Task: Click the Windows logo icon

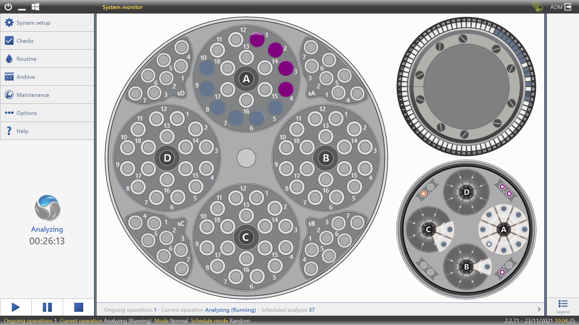Action: point(35,7)
